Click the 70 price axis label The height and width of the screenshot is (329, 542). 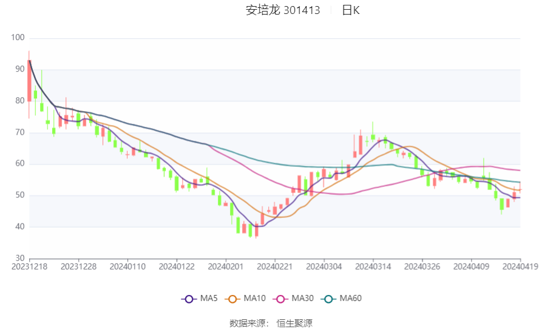click(19, 132)
